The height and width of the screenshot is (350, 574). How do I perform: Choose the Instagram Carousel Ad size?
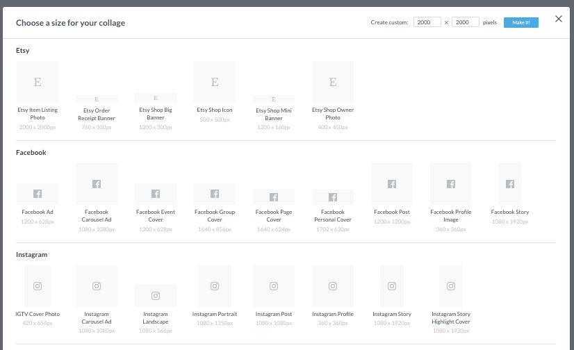tap(97, 286)
